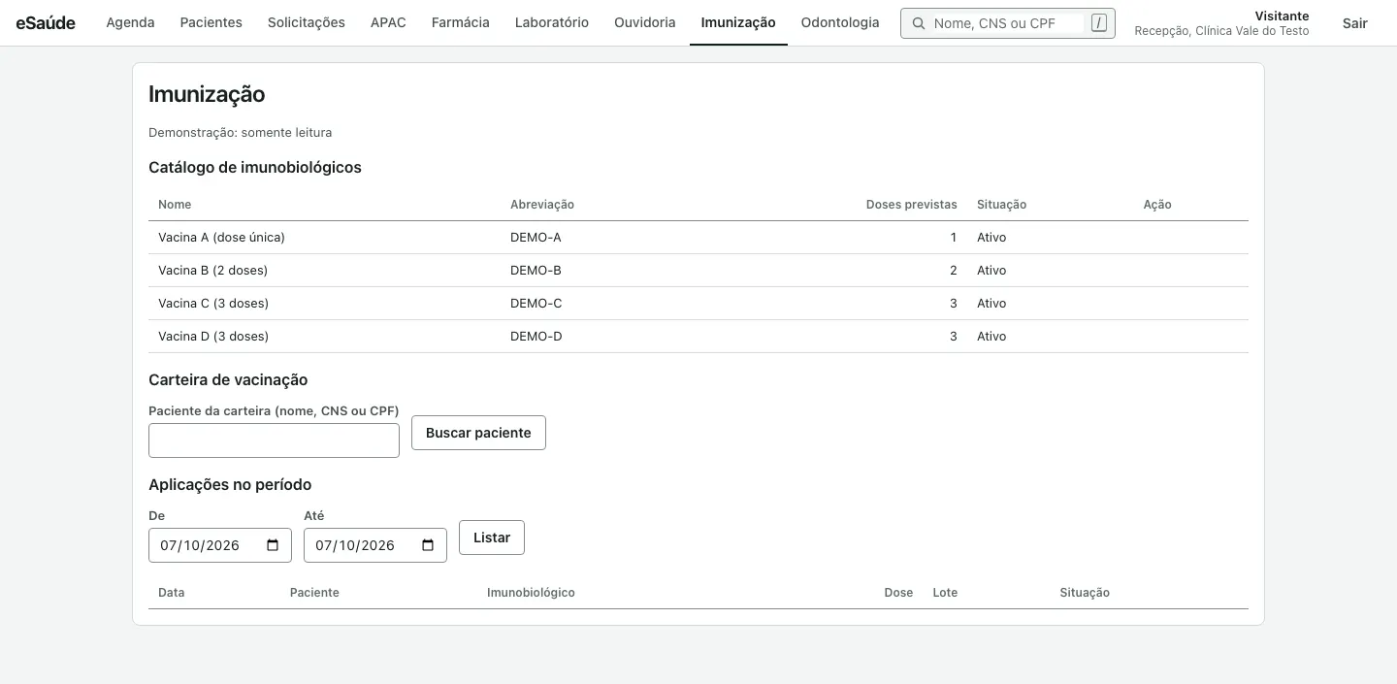The width and height of the screenshot is (1397, 684).
Task: Navigate to Farmácia
Action: click(461, 22)
